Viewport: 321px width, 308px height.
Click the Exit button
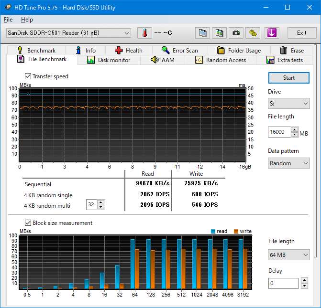301,33
